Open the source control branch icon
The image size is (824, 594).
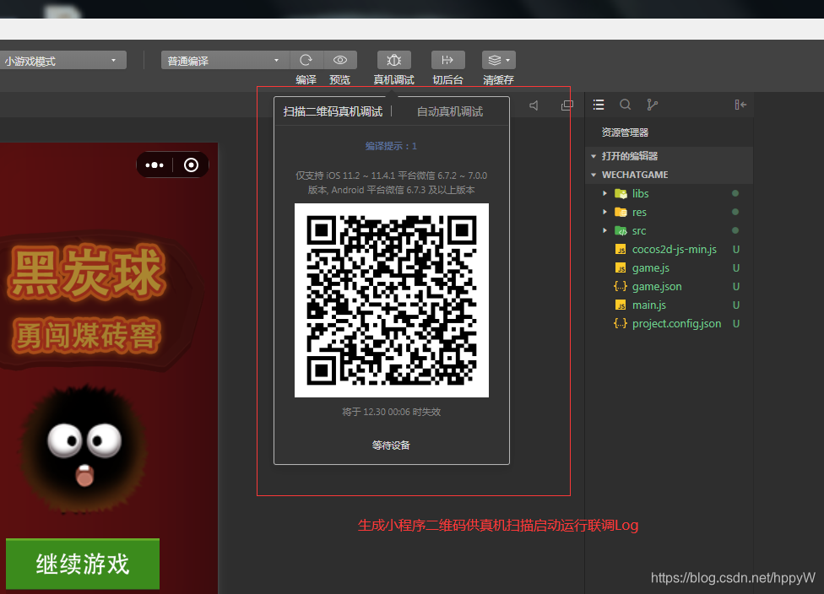pos(652,105)
